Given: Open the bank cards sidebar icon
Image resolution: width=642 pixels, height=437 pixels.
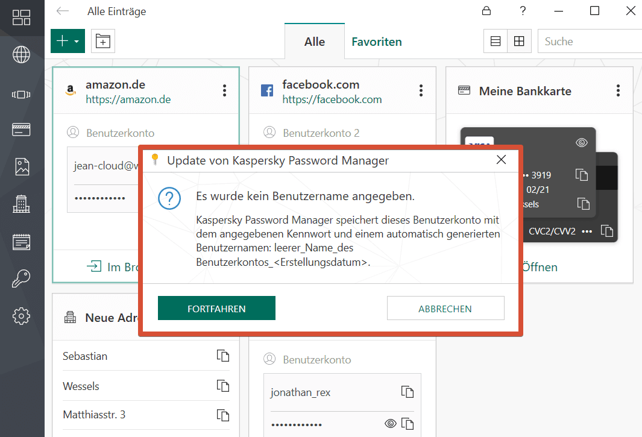Looking at the screenshot, I should pyautogui.click(x=21, y=130).
